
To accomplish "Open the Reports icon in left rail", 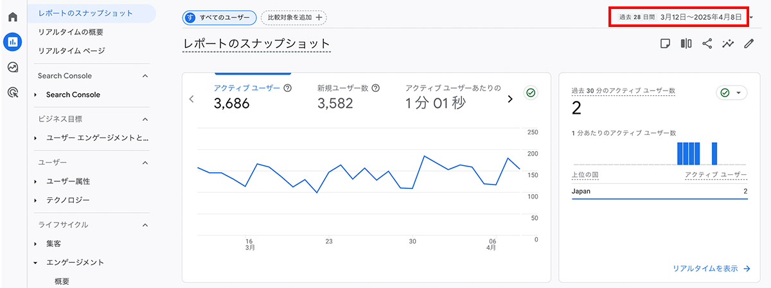I will [x=13, y=42].
